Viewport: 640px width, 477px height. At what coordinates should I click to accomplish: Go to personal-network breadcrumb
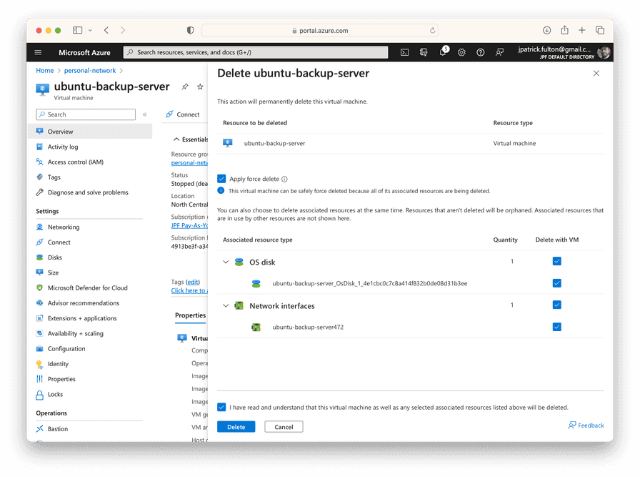90,70
